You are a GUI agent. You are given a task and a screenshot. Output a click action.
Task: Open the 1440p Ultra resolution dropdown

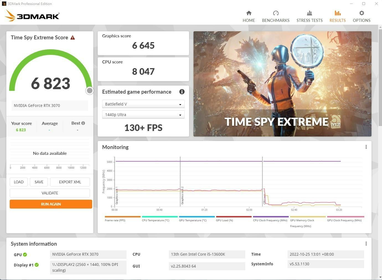pyautogui.click(x=143, y=115)
